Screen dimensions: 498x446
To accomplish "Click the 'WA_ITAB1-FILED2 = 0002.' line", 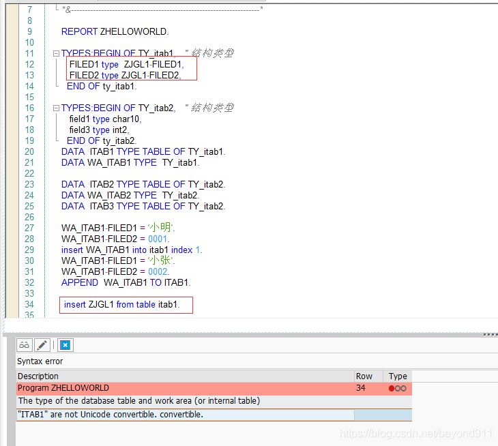I will click(x=115, y=271).
